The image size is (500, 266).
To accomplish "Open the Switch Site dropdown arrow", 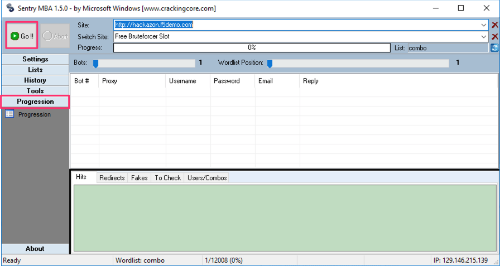I will click(483, 37).
